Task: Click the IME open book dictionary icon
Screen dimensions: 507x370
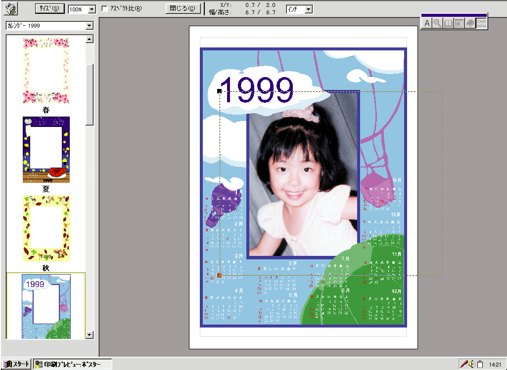Action: [448, 23]
